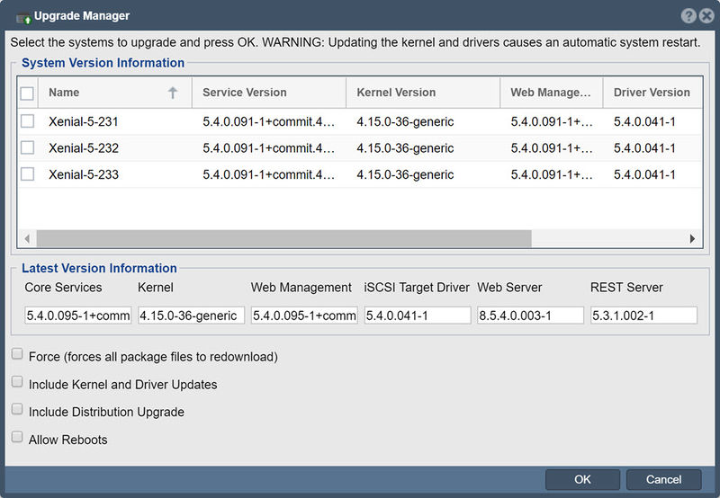Click the iSCSI Target Driver label
The width and height of the screenshot is (720, 498).
point(417,288)
